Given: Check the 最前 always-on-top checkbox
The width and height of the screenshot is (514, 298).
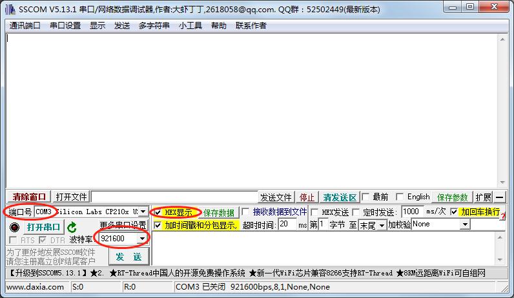Looking at the screenshot, I should tap(365, 197).
